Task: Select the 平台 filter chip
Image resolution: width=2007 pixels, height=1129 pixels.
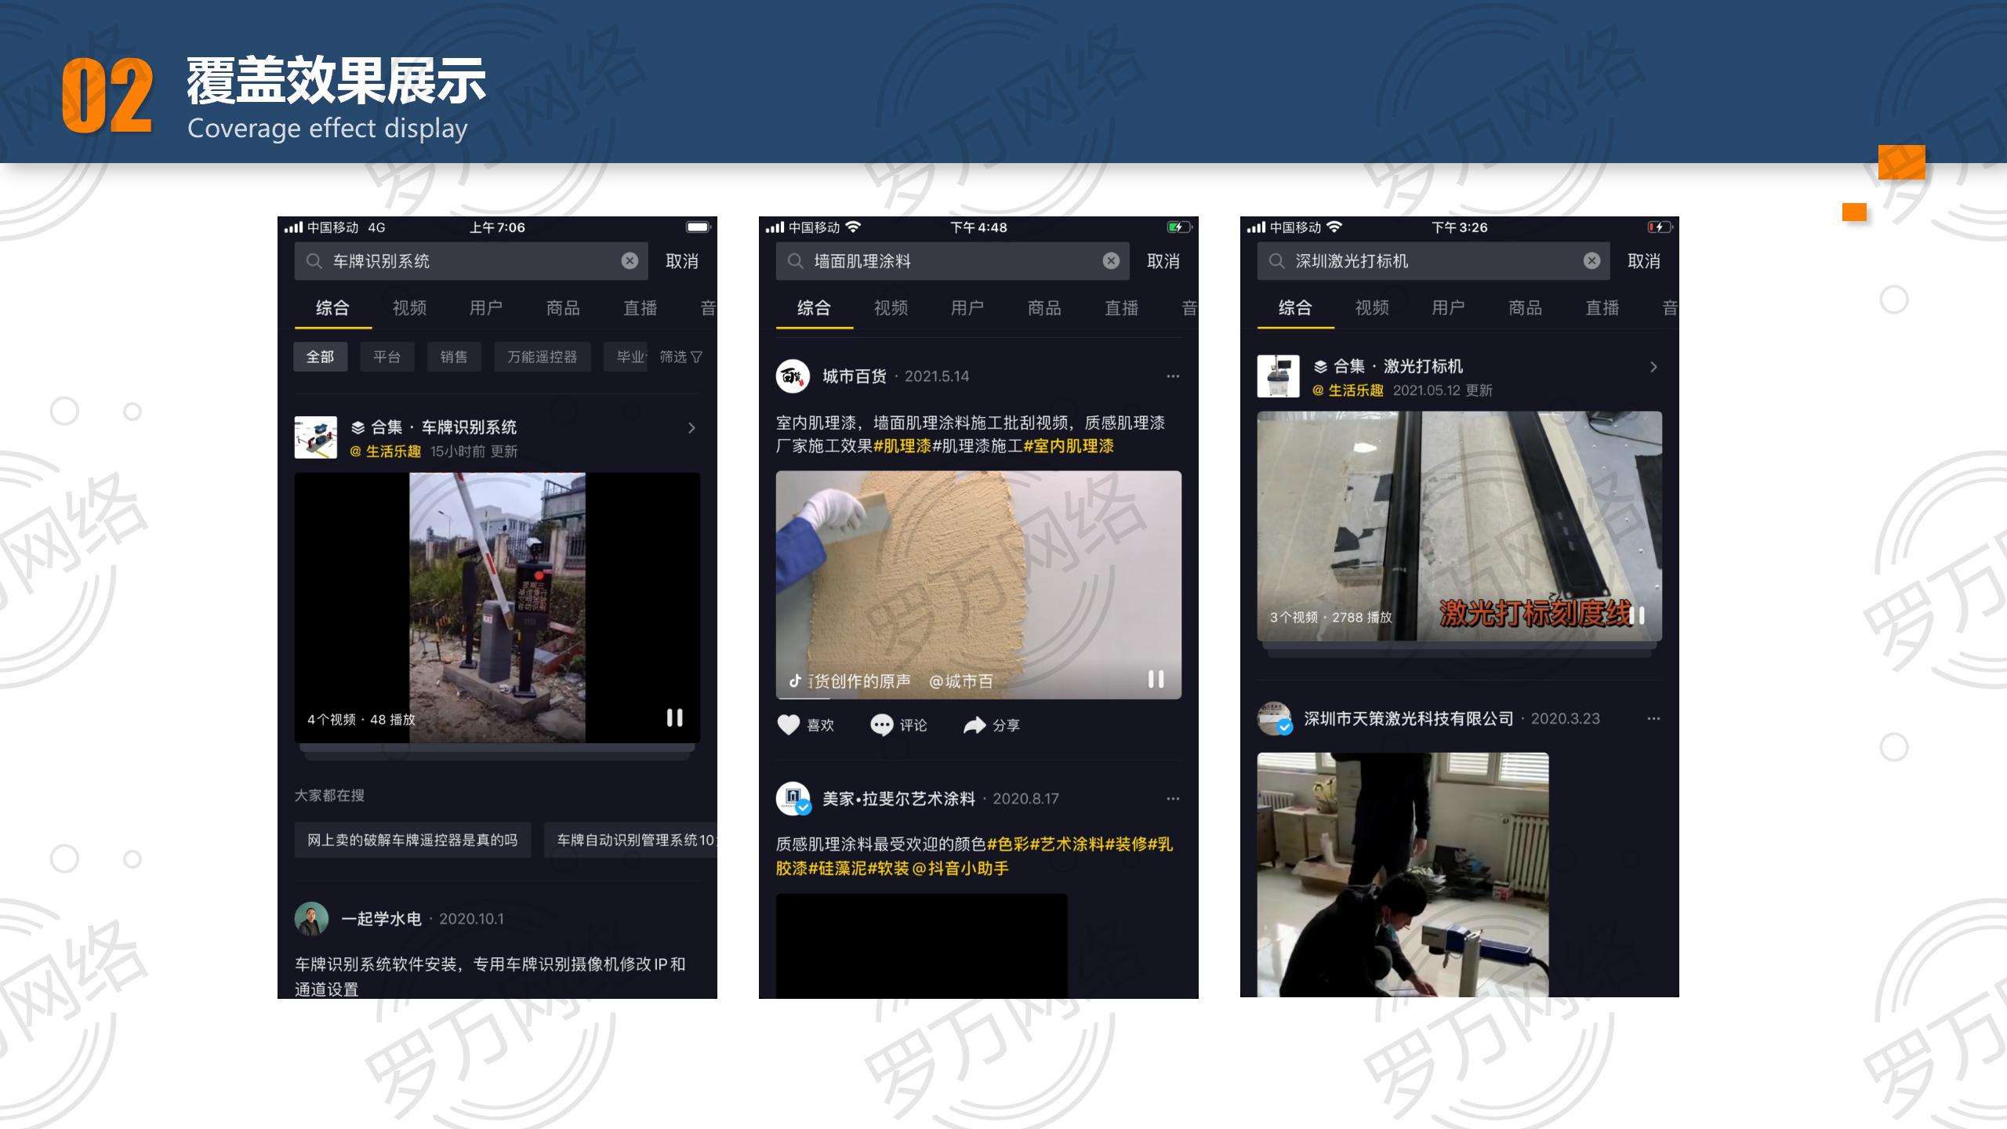Action: [x=387, y=357]
